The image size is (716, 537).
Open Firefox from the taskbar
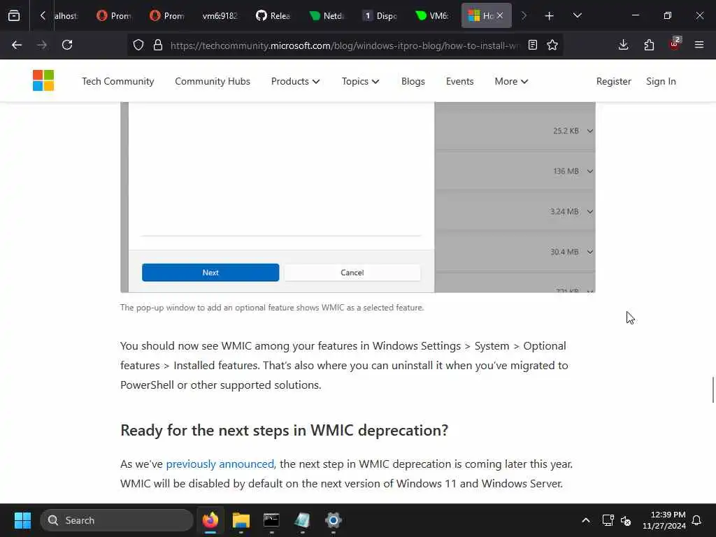coord(210,520)
